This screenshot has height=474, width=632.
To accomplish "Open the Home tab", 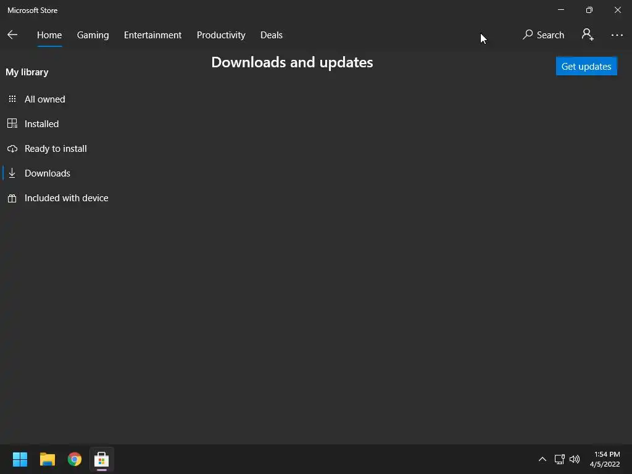I will 49,35.
